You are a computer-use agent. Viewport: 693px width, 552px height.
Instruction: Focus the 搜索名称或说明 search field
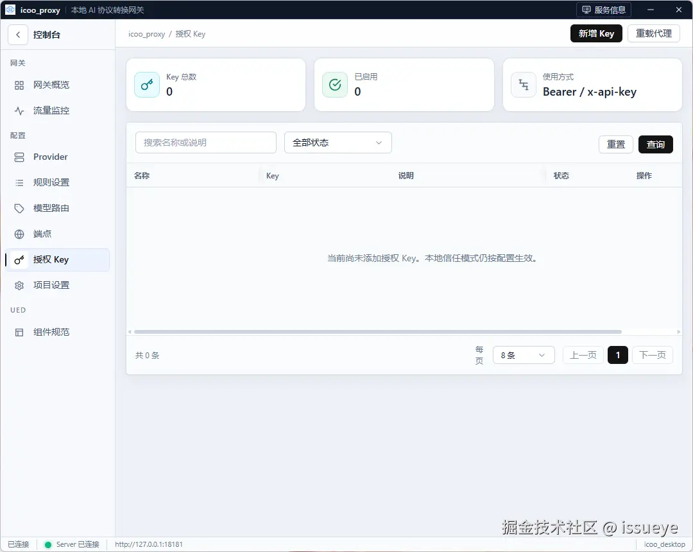(206, 142)
